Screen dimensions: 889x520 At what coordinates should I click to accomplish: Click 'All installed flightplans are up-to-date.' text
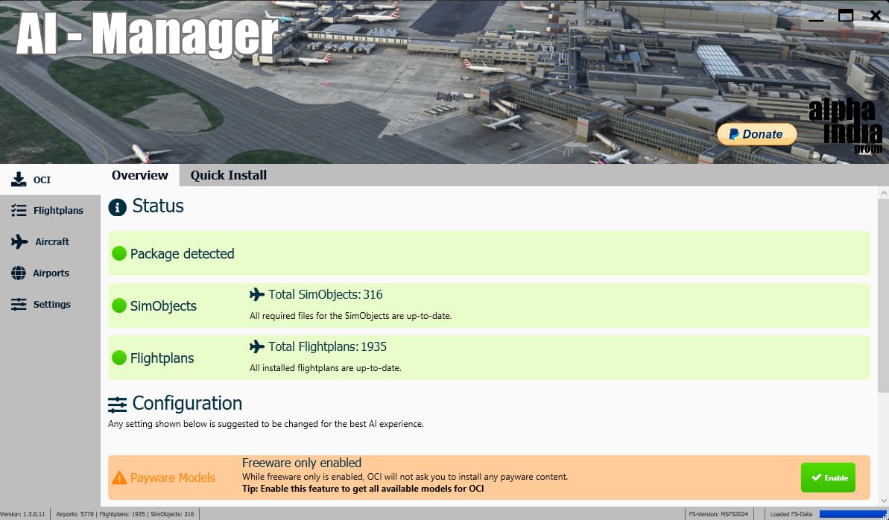(326, 368)
